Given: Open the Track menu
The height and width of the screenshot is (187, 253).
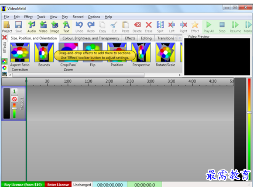Looking at the screenshot, I should (41, 17).
